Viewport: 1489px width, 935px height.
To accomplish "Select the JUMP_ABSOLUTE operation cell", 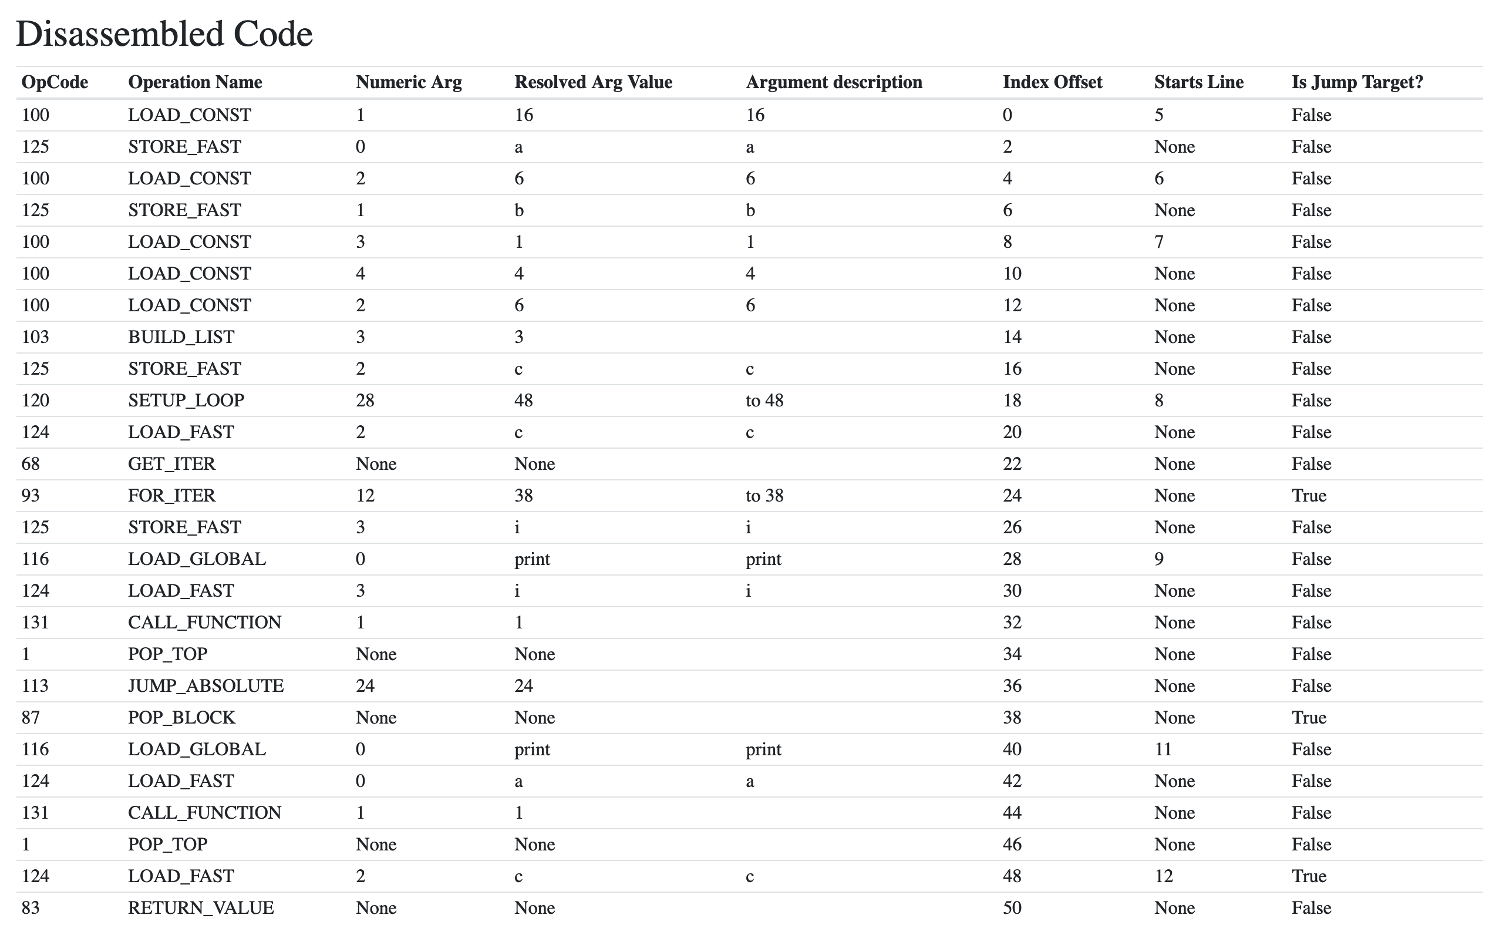I will 206,686.
